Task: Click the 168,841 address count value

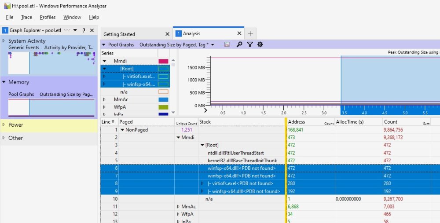Action: [295, 130]
